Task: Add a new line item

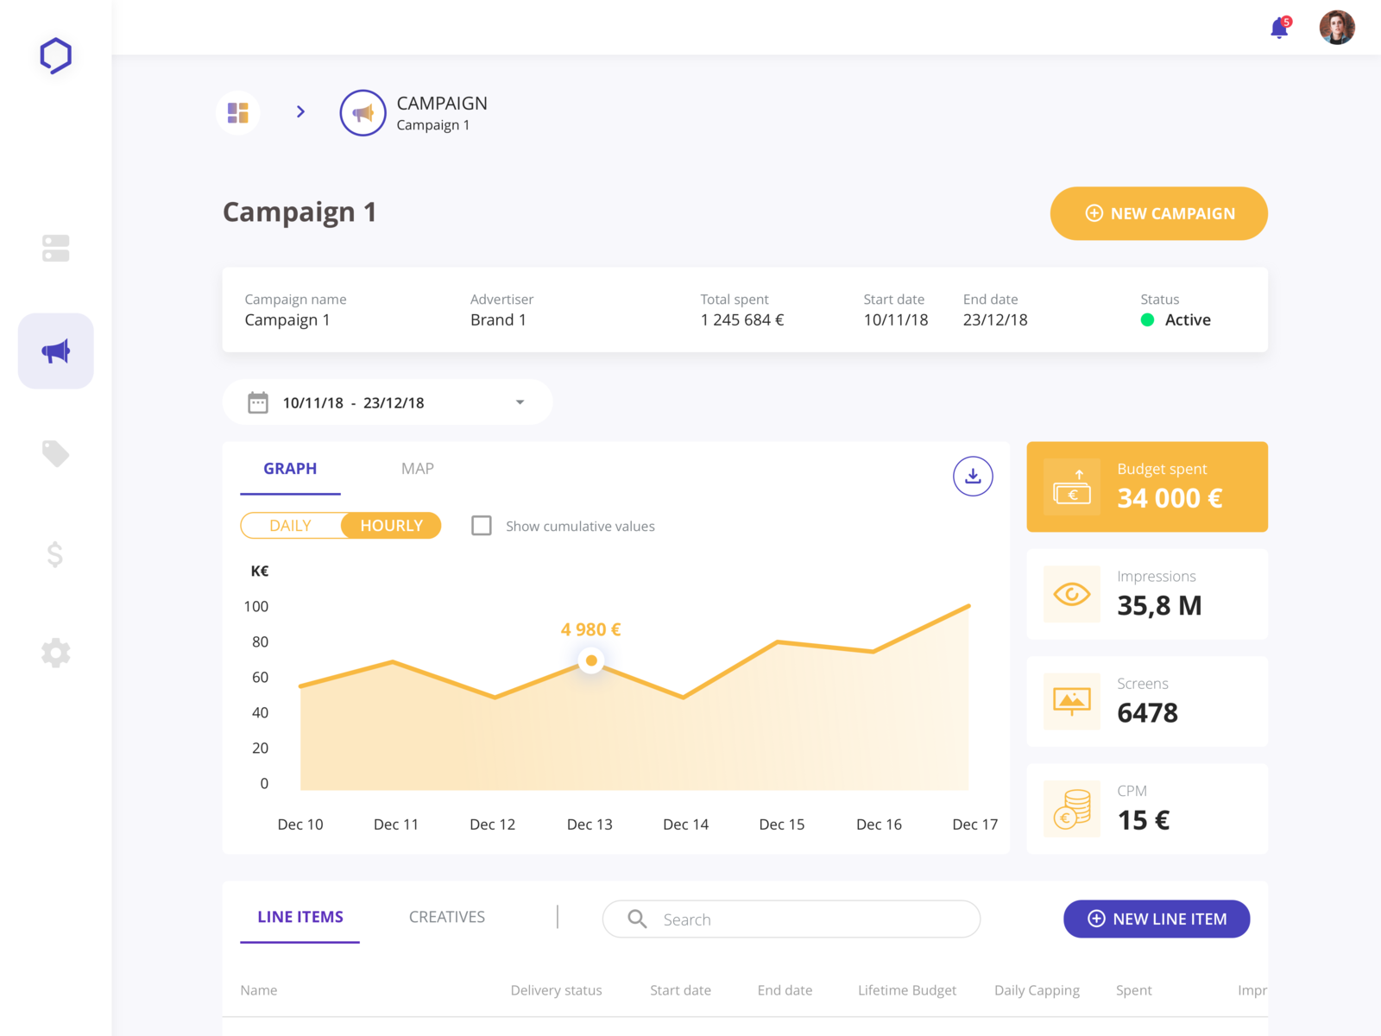Action: [x=1157, y=919]
